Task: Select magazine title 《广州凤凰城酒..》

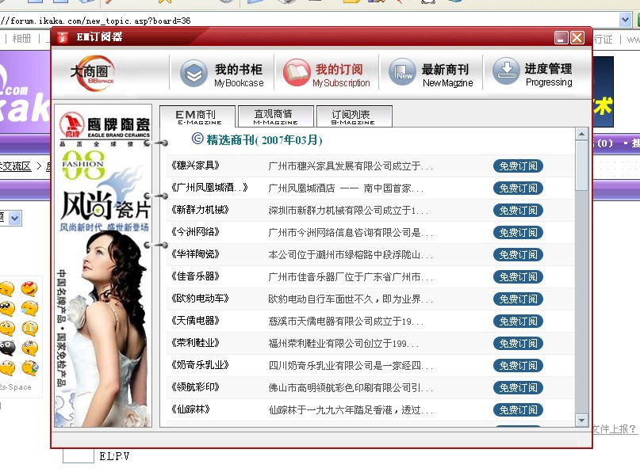Action: click(x=210, y=188)
